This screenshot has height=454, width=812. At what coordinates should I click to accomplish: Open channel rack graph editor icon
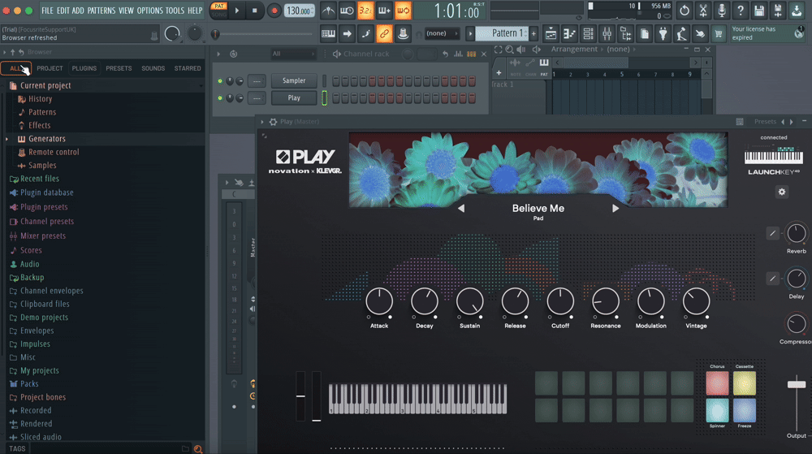click(x=458, y=54)
